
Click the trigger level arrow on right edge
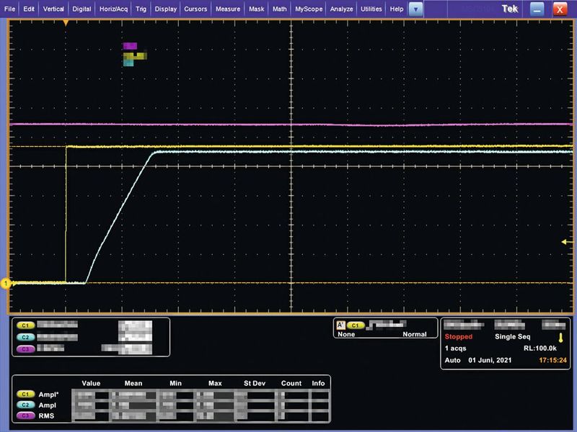tap(566, 242)
